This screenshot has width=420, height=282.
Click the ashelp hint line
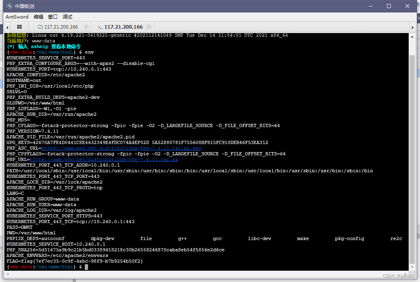point(44,46)
